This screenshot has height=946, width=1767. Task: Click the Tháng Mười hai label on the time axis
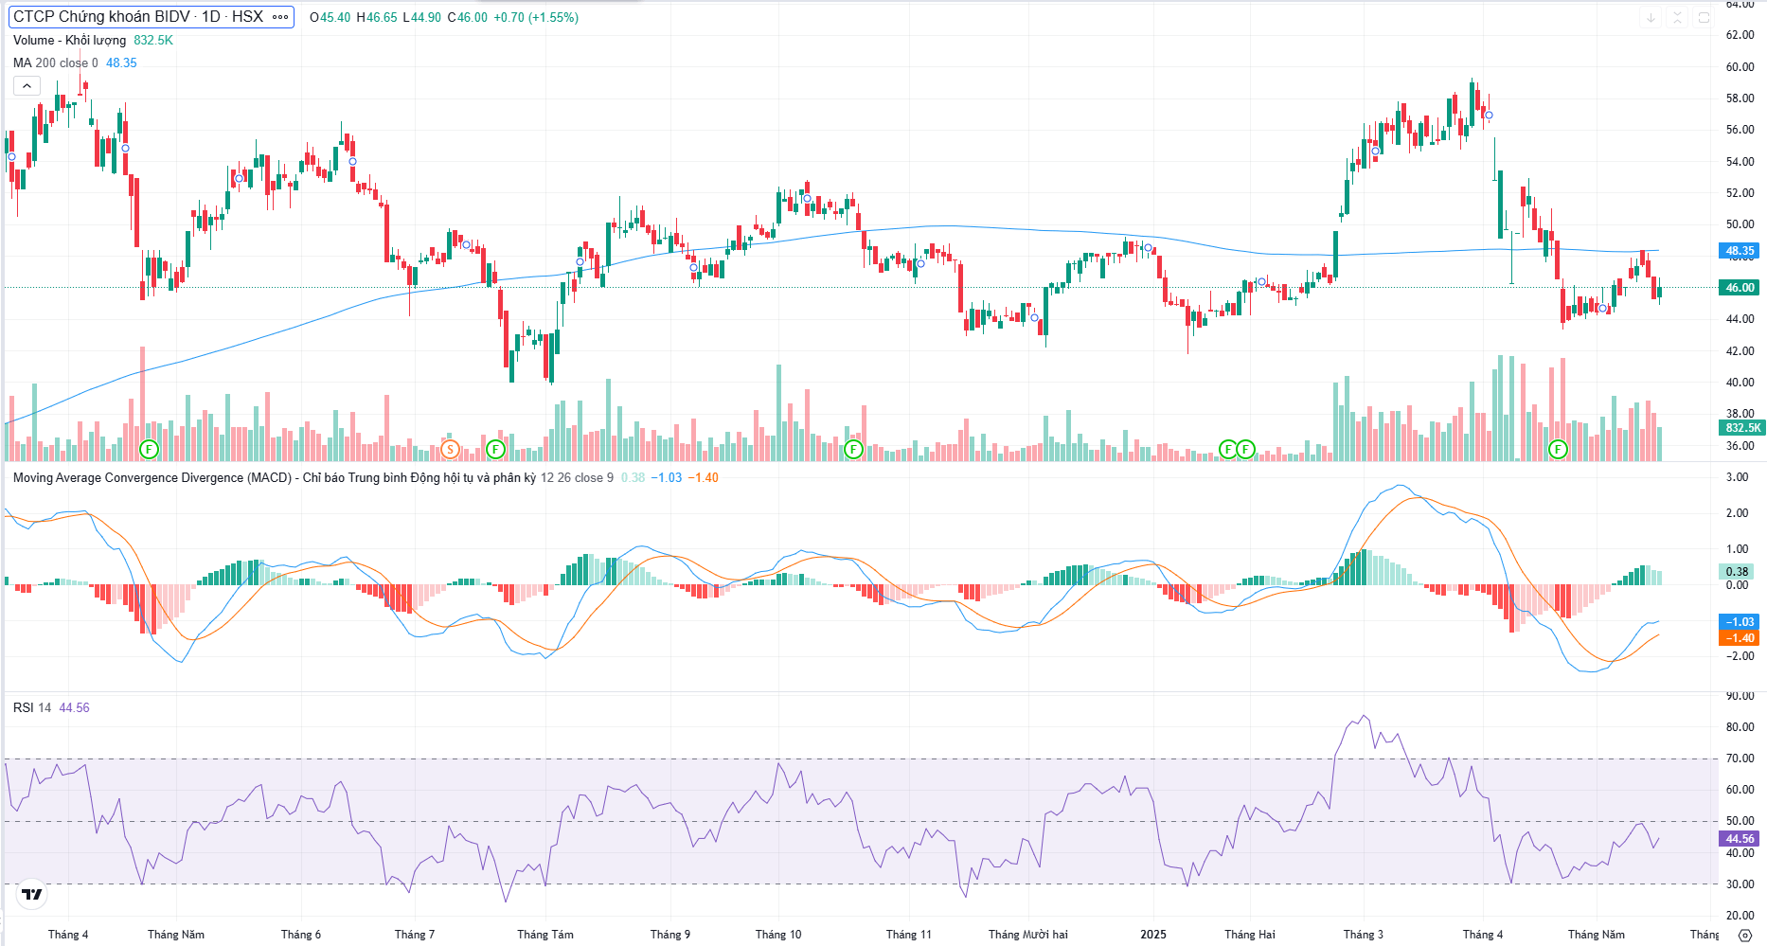tap(1028, 934)
